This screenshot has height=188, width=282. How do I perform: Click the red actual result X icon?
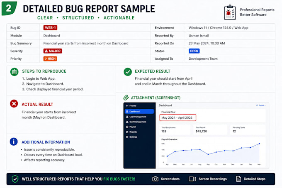(x=14, y=104)
